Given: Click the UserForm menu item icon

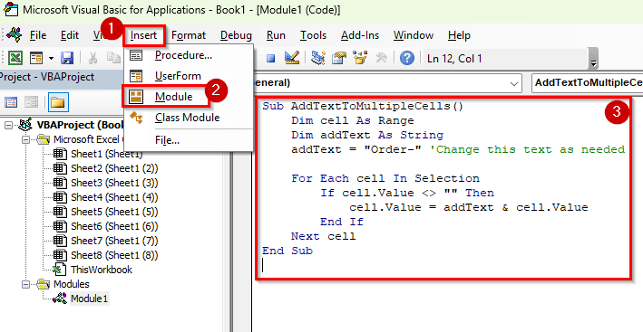Looking at the screenshot, I should coord(136,76).
